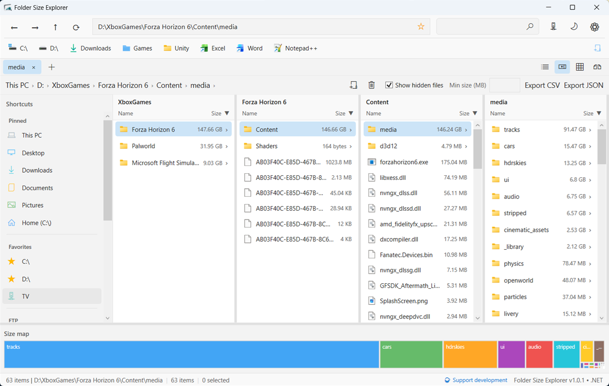Expand tracks folder chevron in media column
This screenshot has width=609, height=386.
(590, 130)
